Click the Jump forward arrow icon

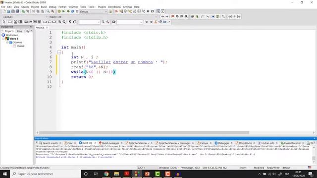167,16
